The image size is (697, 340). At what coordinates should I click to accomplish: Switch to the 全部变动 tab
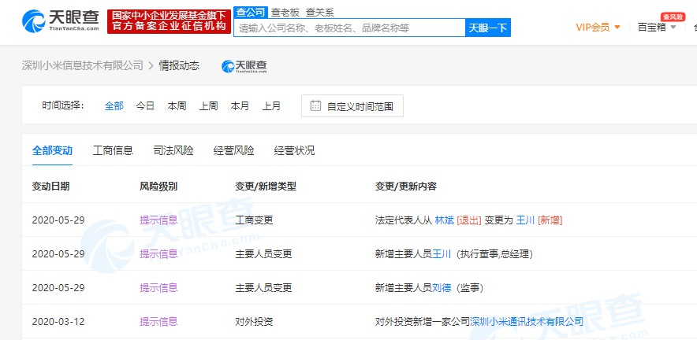[52, 150]
